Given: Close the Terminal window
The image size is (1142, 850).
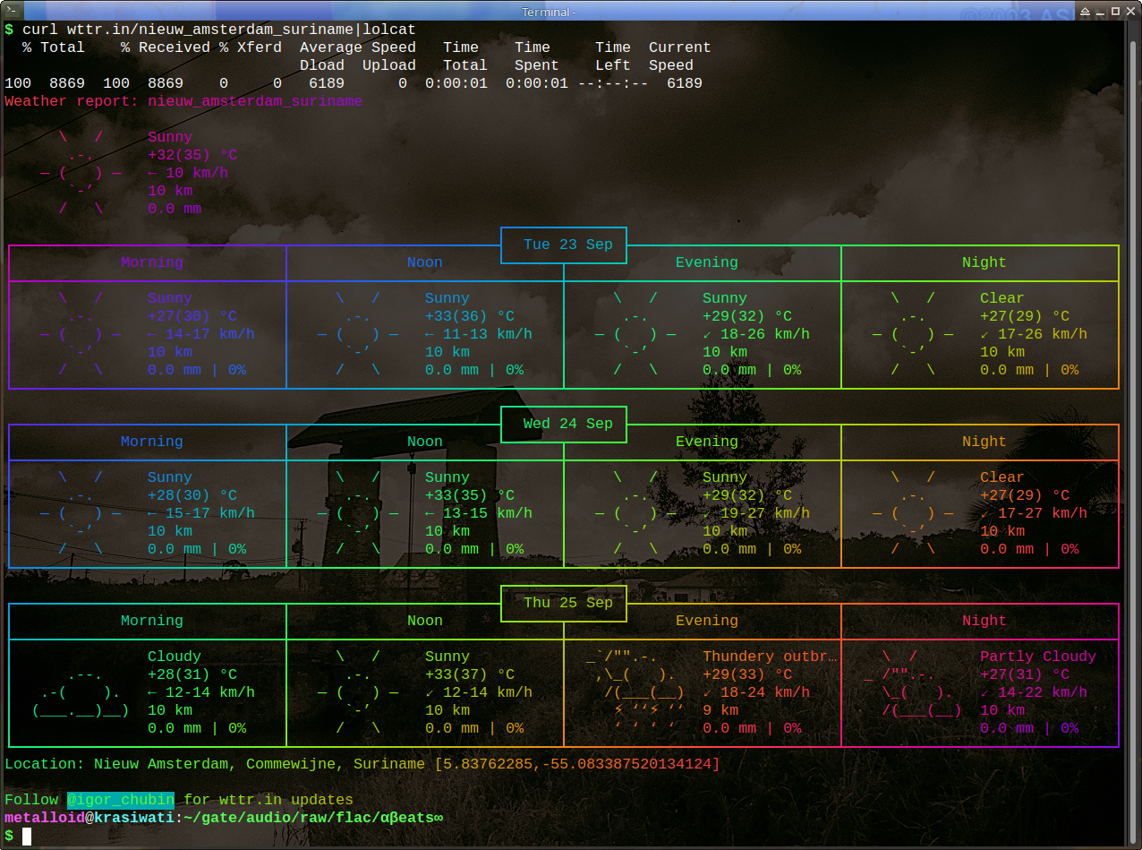Looking at the screenshot, I should tap(1130, 12).
